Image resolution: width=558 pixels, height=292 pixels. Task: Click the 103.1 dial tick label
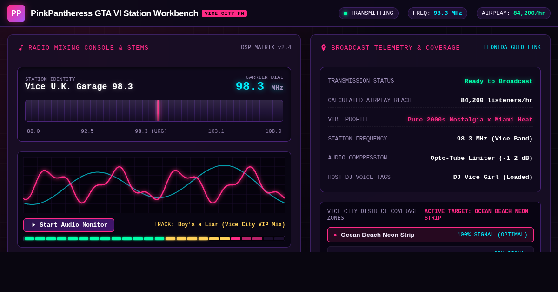[x=216, y=131]
